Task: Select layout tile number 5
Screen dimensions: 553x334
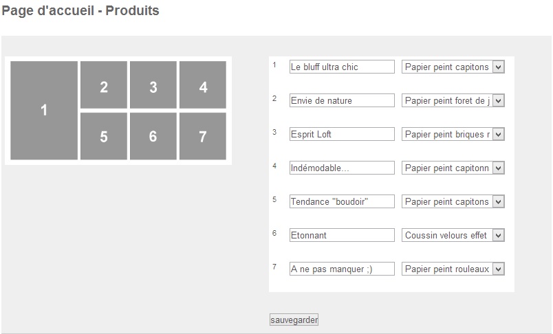Action: coord(104,136)
